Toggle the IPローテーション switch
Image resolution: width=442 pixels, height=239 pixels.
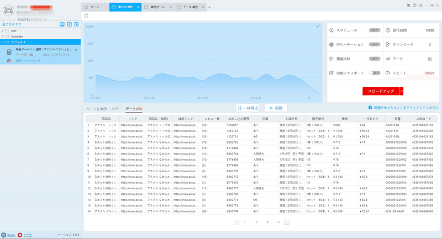(x=375, y=45)
